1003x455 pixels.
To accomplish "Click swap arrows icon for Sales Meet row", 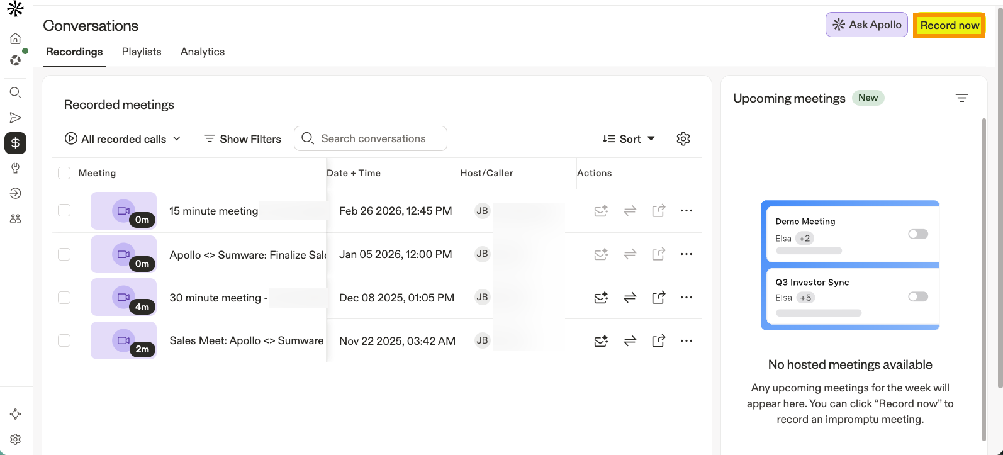I will coord(630,341).
